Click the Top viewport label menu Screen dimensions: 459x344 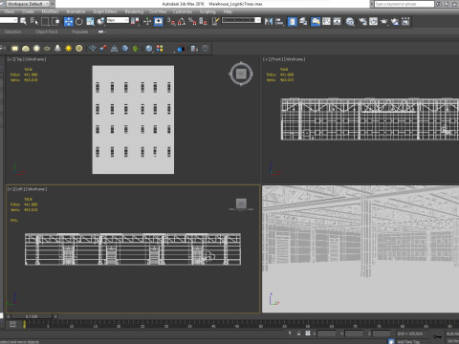pyautogui.click(x=27, y=59)
